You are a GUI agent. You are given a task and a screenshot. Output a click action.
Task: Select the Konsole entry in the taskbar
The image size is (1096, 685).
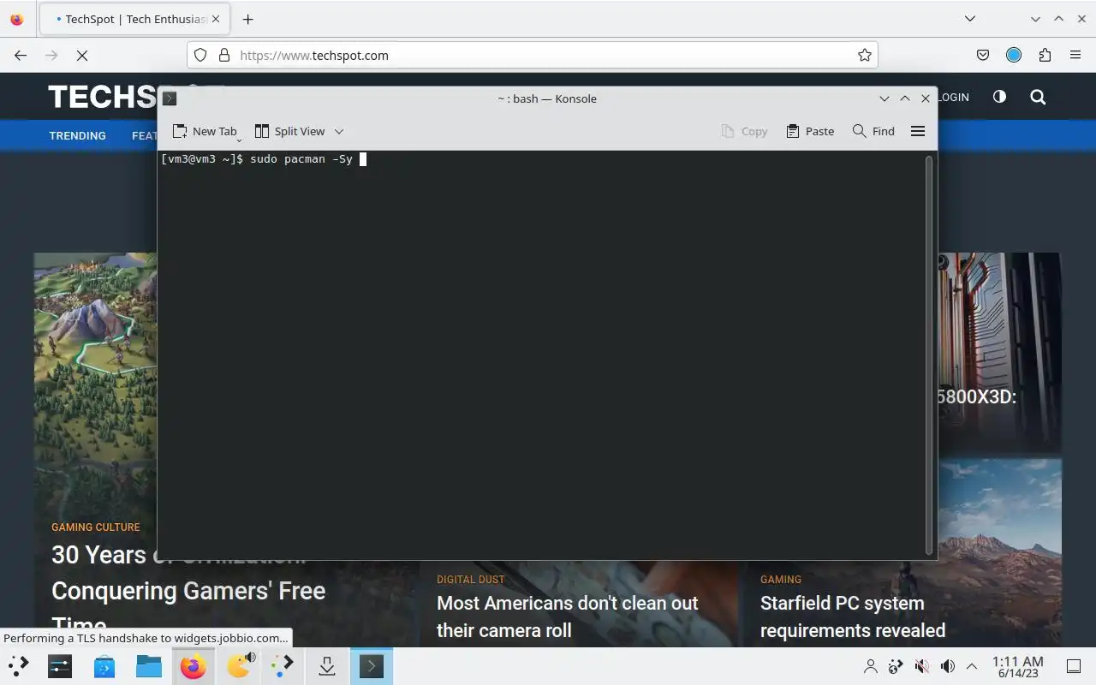coord(372,665)
